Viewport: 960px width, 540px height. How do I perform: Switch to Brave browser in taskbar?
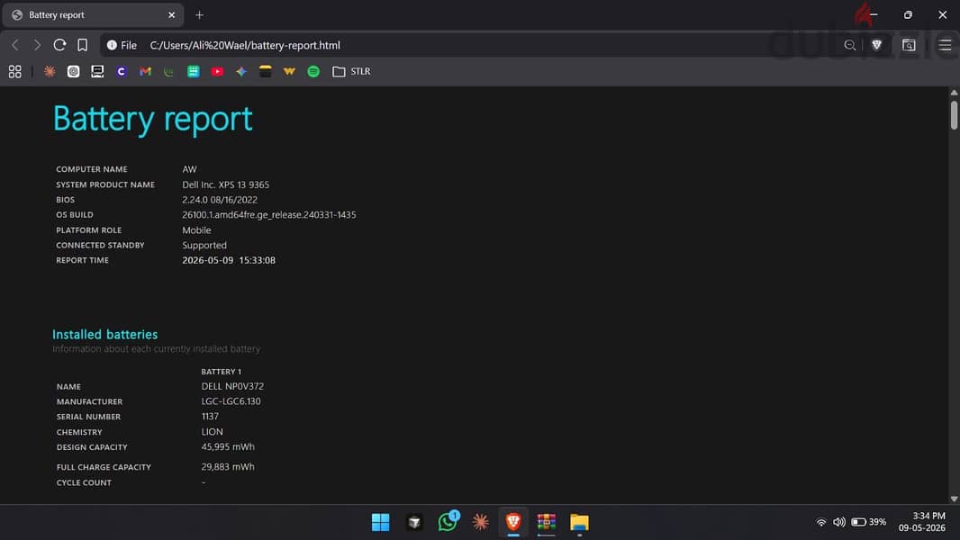(x=513, y=522)
